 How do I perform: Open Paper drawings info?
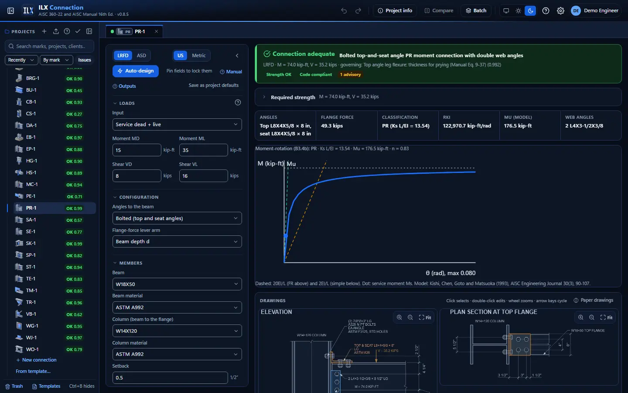coord(594,300)
